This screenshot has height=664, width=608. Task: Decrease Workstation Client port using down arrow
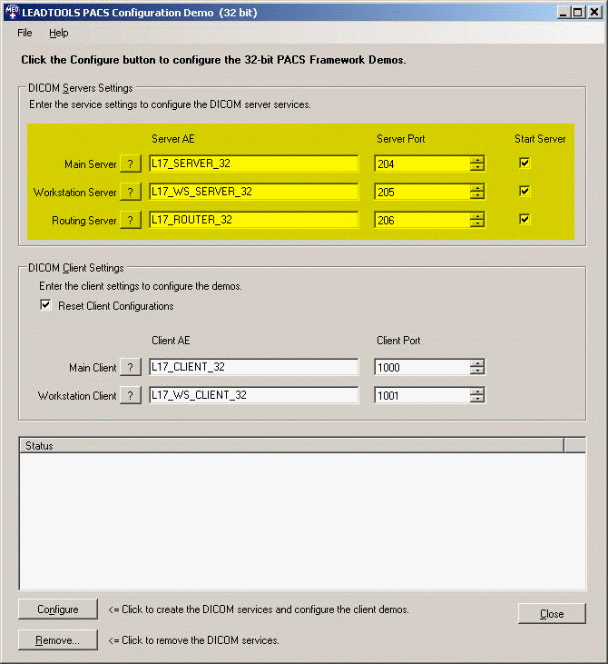pyautogui.click(x=477, y=400)
